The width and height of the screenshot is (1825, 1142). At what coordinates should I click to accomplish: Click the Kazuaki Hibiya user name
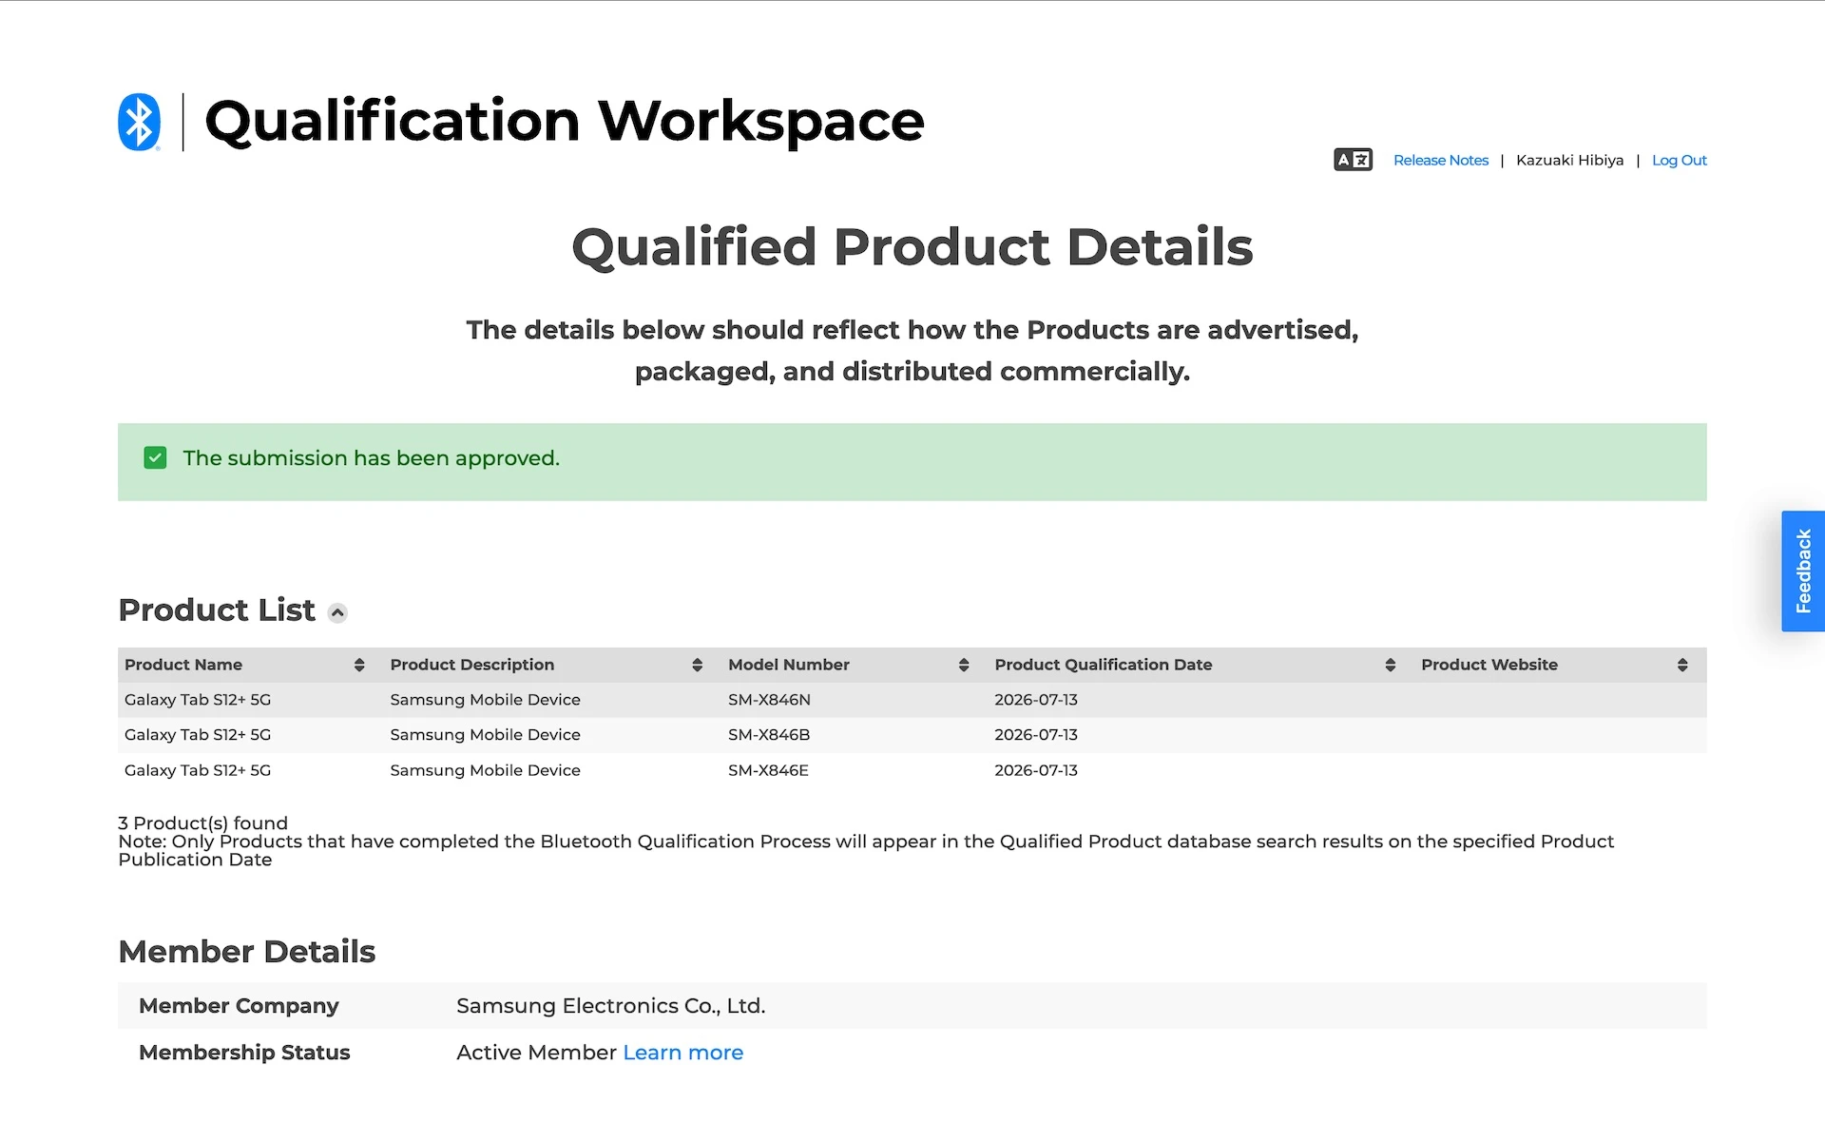click(x=1569, y=160)
